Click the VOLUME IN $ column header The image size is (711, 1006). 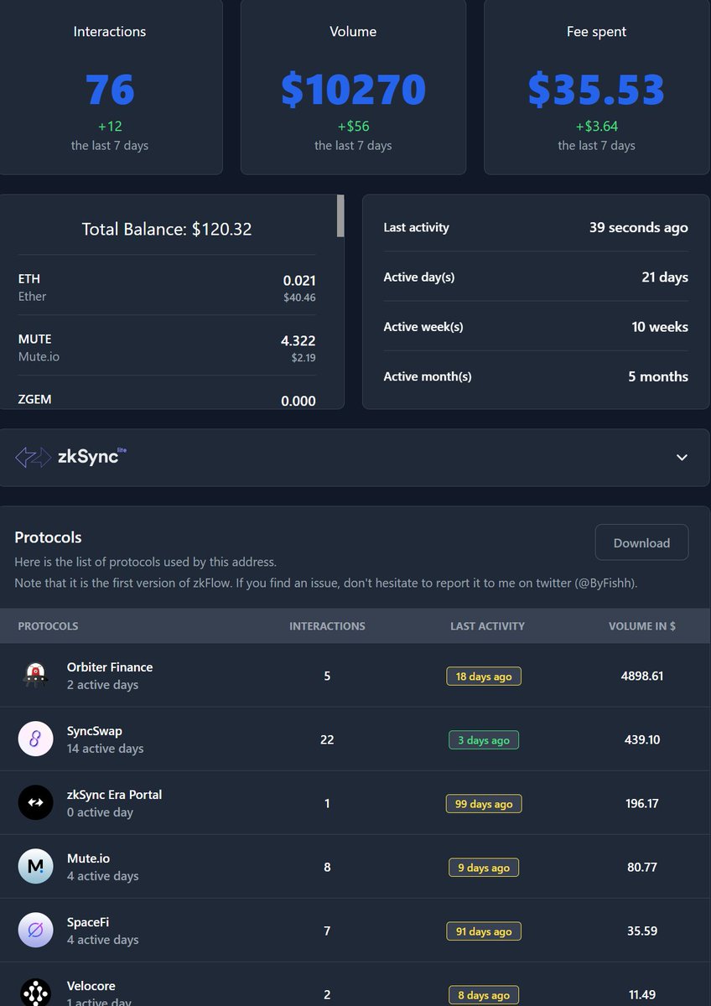tap(642, 626)
